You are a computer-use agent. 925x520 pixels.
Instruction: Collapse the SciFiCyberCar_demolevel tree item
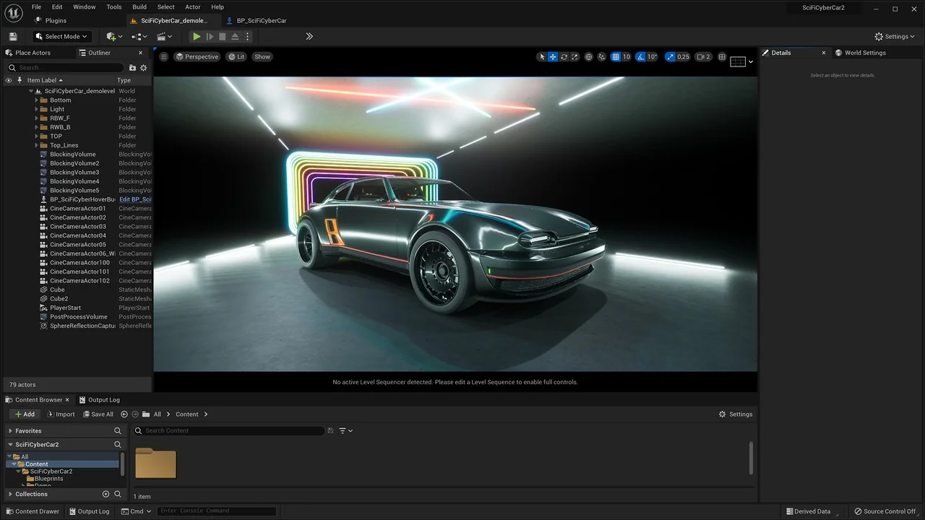coord(30,90)
